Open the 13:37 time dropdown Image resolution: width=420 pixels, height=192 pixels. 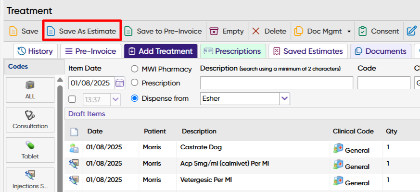click(x=115, y=99)
